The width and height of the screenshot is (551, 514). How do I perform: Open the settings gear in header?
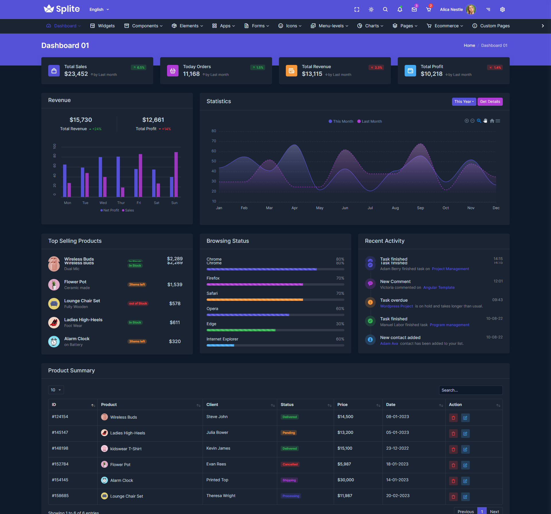click(503, 9)
